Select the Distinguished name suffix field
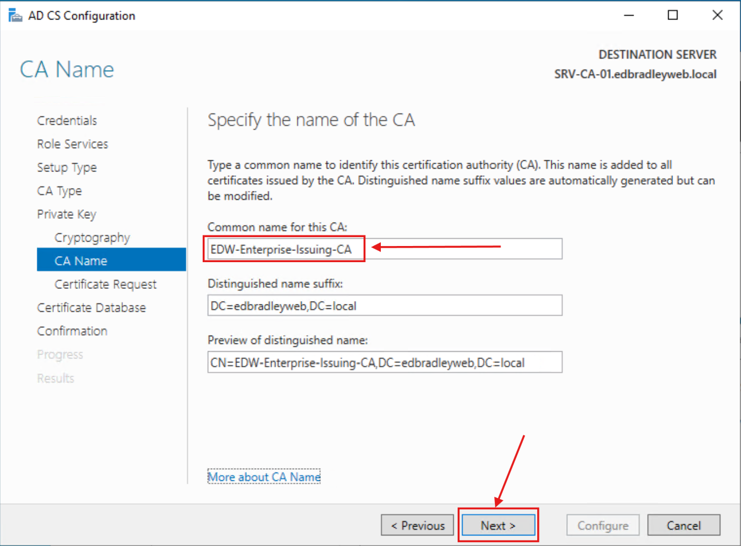The image size is (741, 546). pos(384,305)
